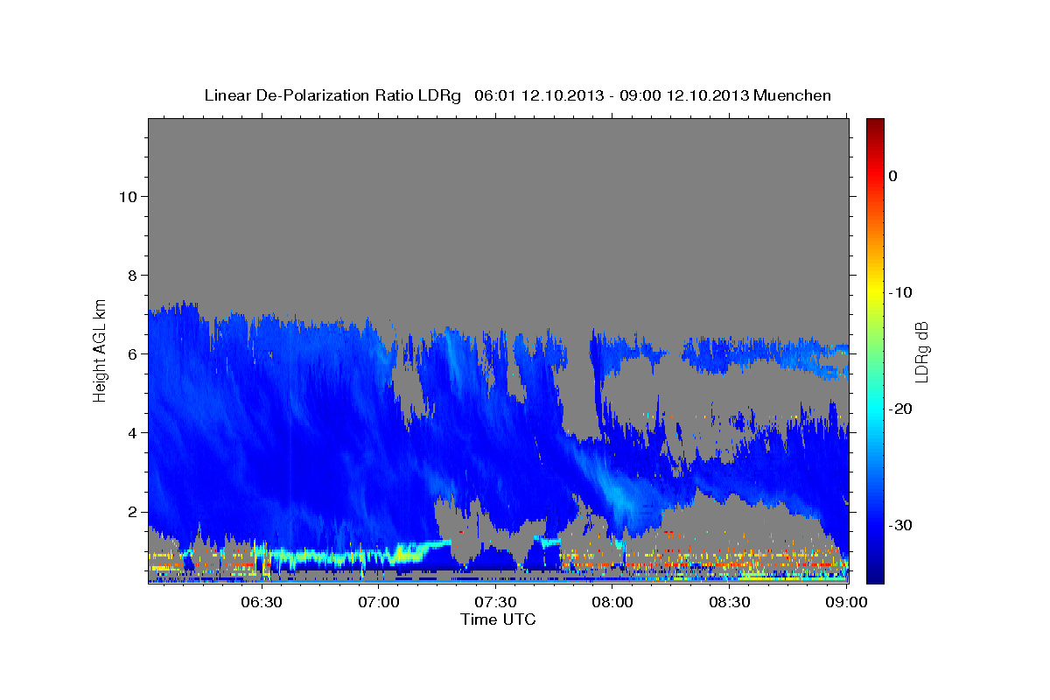Click the 'Time UTC' axis label
This screenshot has width=1050, height=700.
[498, 619]
